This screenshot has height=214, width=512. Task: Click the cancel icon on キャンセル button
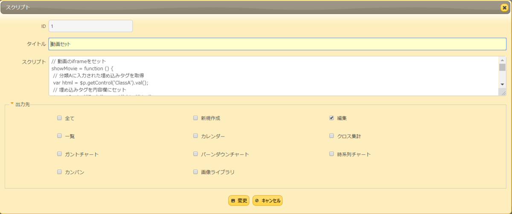point(257,200)
